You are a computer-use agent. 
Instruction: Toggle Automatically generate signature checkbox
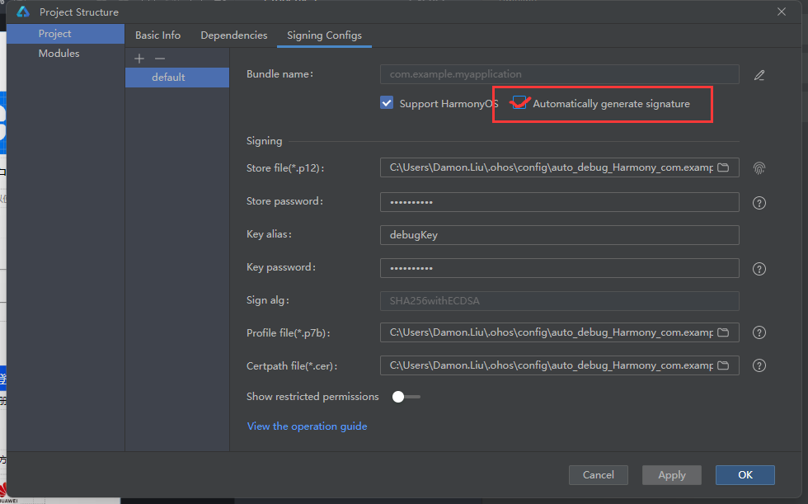coord(519,103)
